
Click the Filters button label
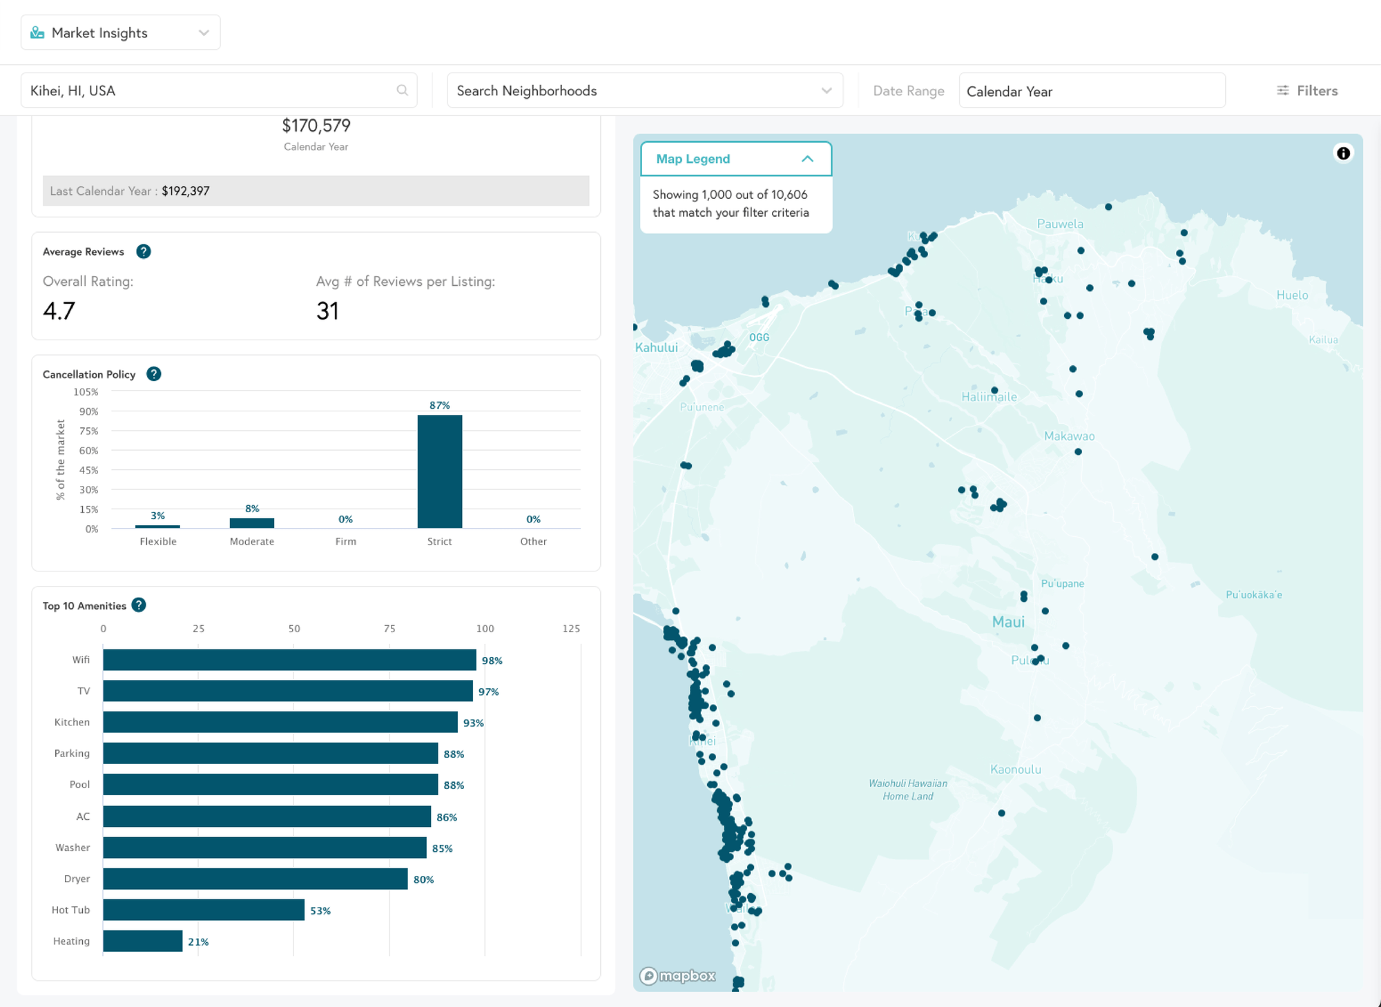[x=1317, y=90]
